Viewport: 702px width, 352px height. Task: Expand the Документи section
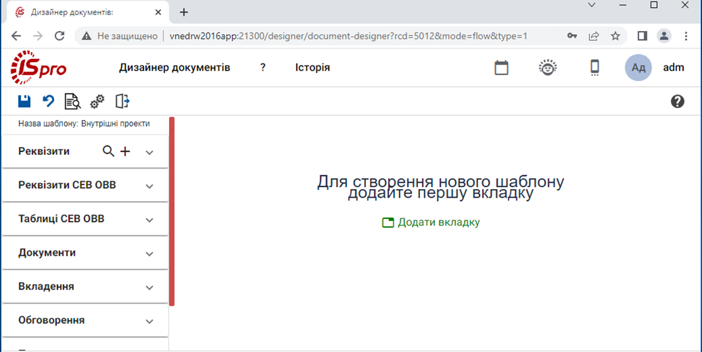coord(149,254)
